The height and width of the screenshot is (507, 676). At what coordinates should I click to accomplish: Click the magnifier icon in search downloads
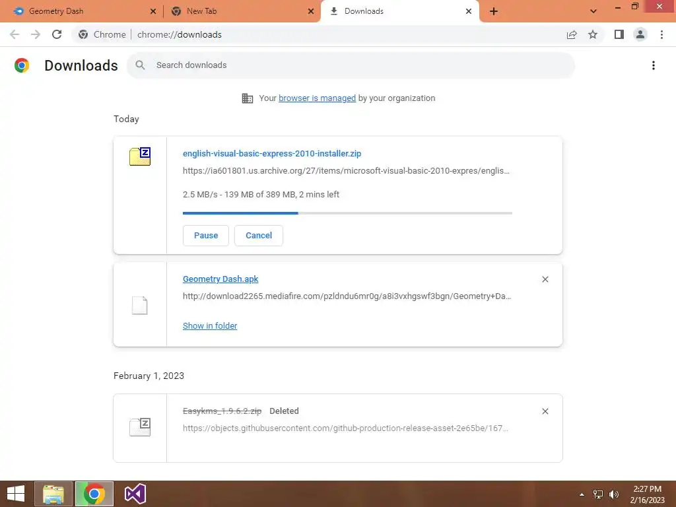click(140, 65)
